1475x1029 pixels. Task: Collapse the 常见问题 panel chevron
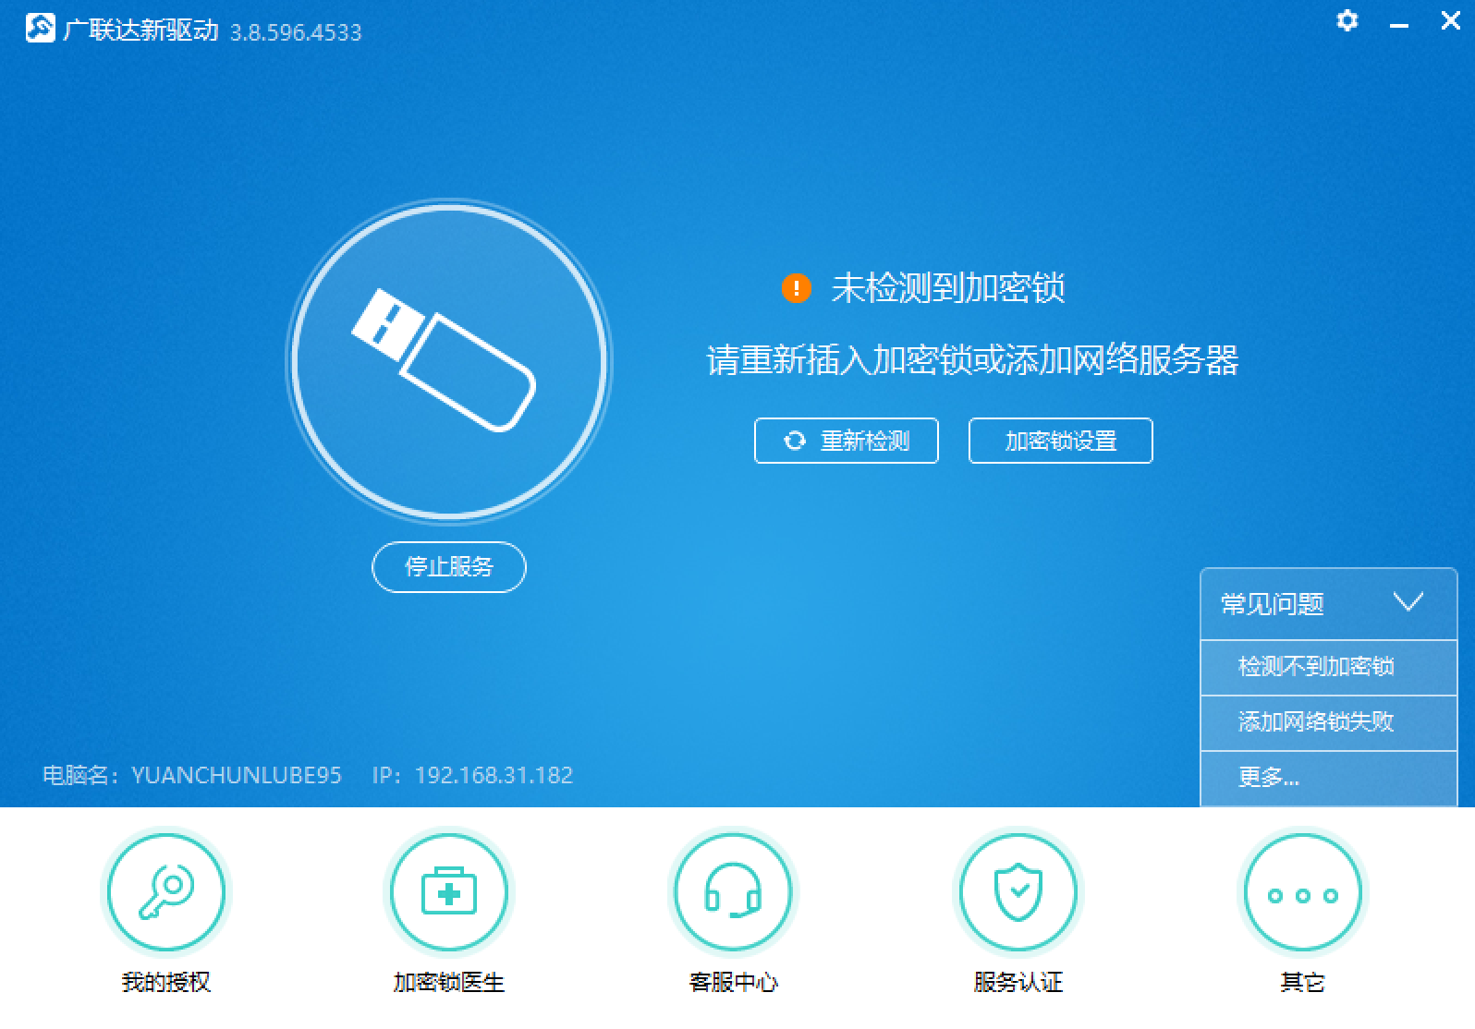[1408, 603]
